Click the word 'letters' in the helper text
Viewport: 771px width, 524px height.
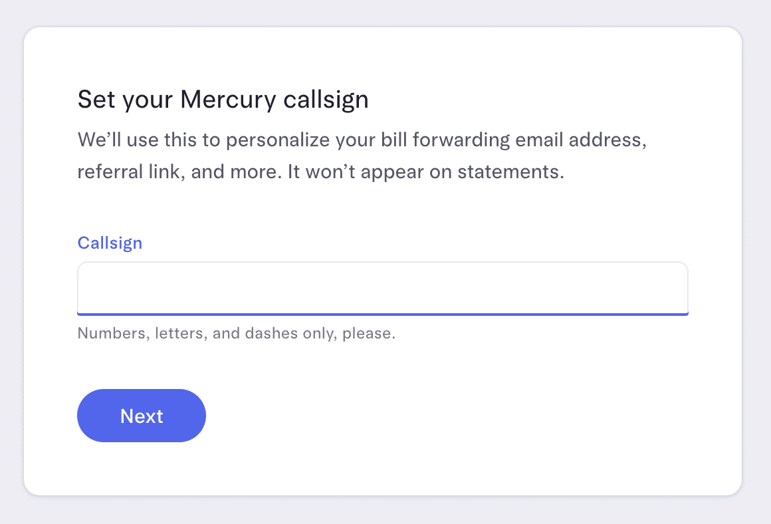(x=179, y=333)
